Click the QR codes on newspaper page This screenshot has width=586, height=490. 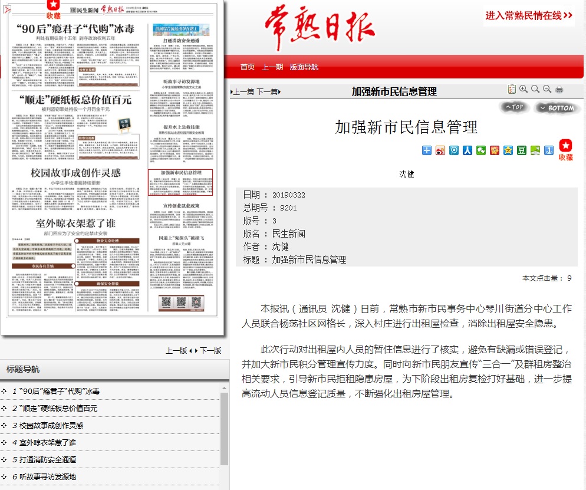(181, 302)
